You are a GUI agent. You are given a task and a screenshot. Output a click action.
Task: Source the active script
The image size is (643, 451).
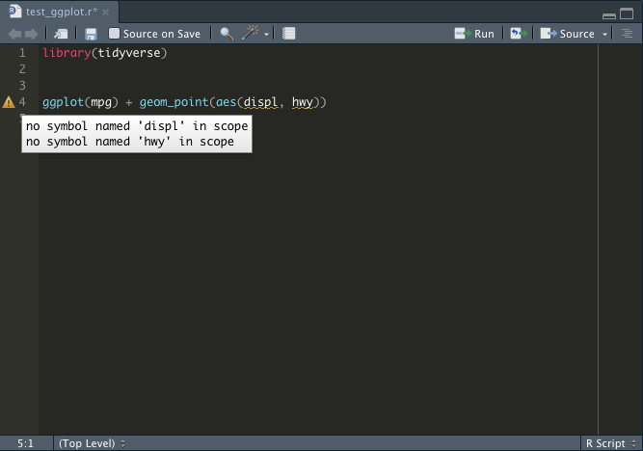pos(568,34)
